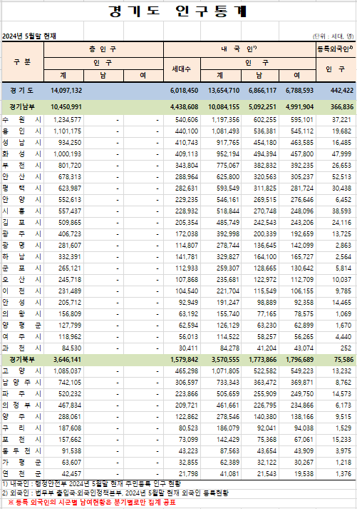
Task: Click footnote '1) 내국인 : 행정안전부' line
Action: tap(91, 484)
